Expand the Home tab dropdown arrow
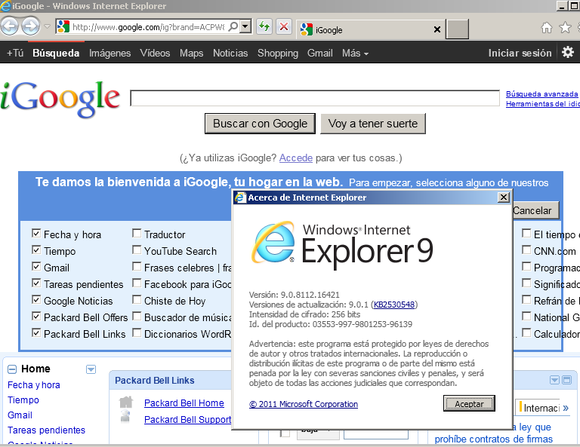The image size is (580, 447). tap(91, 369)
